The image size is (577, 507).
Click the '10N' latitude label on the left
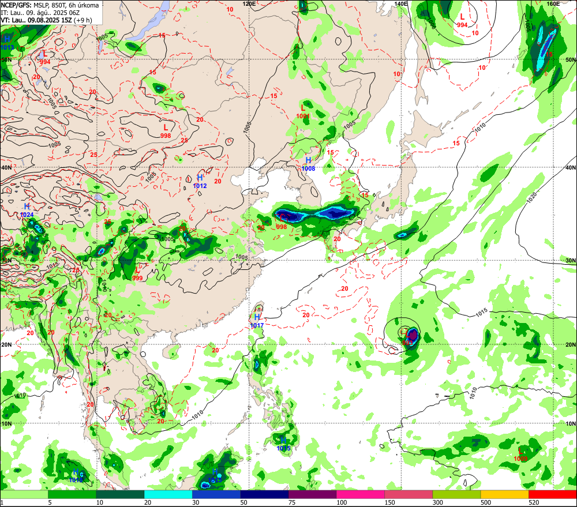tap(6, 423)
